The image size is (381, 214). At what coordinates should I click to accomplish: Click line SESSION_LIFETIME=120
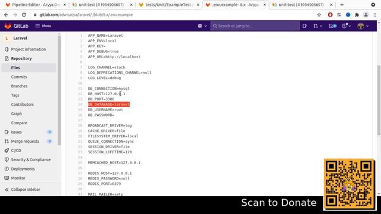pyautogui.click(x=110, y=152)
